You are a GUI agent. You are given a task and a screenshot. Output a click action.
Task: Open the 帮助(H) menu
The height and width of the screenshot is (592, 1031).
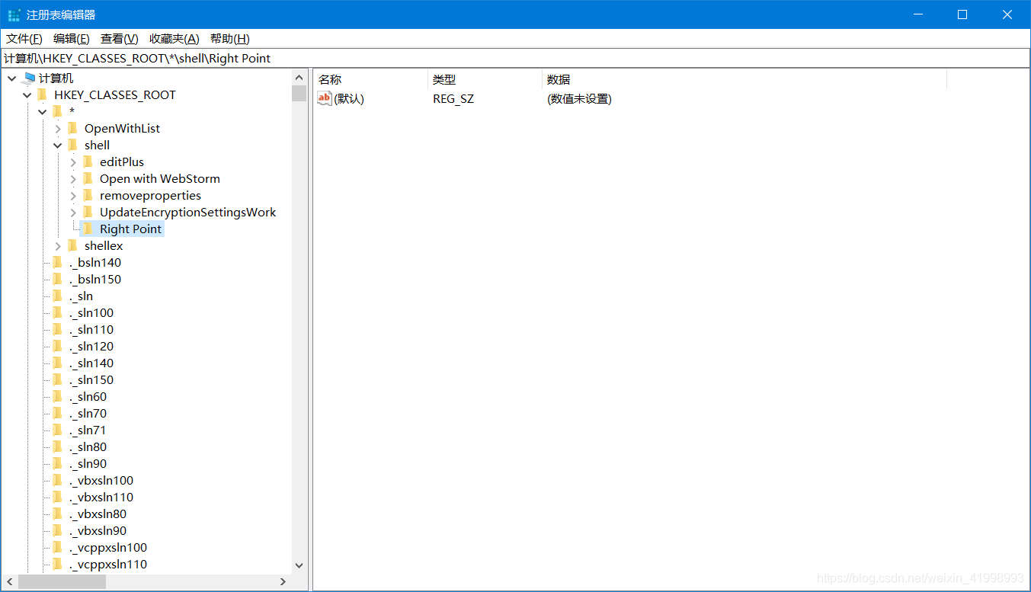coord(229,39)
